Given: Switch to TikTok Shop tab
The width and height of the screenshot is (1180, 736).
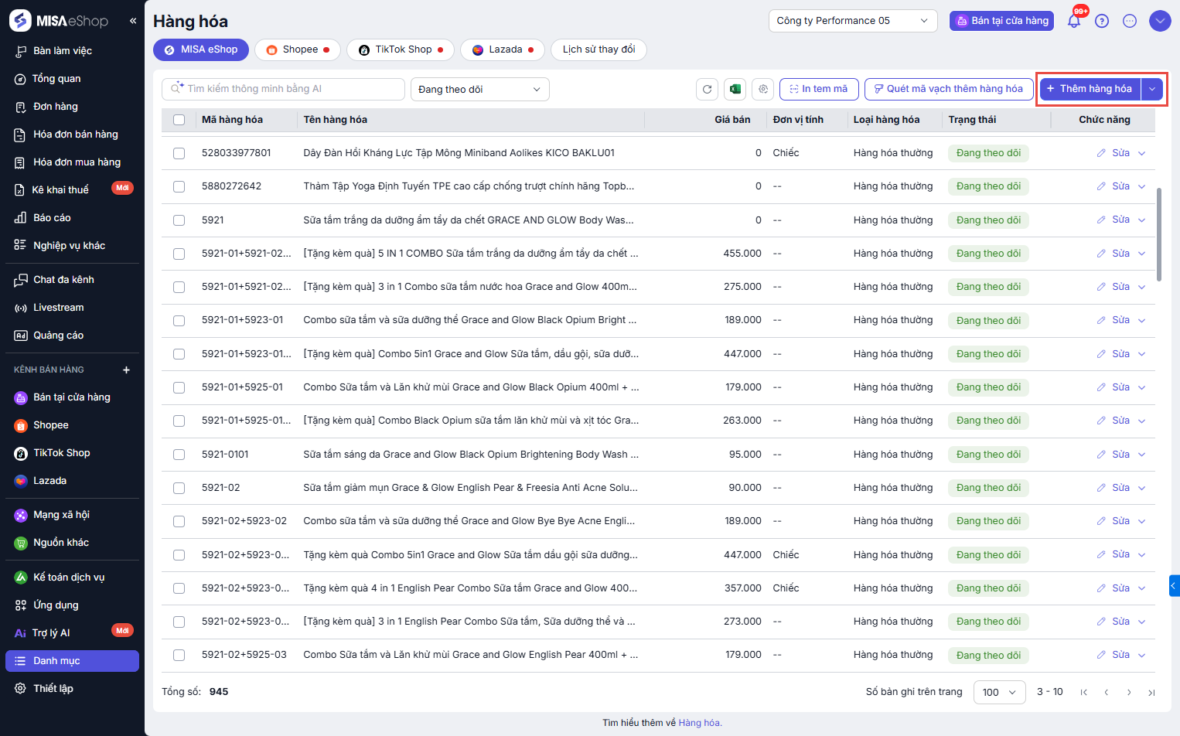Looking at the screenshot, I should tap(401, 49).
